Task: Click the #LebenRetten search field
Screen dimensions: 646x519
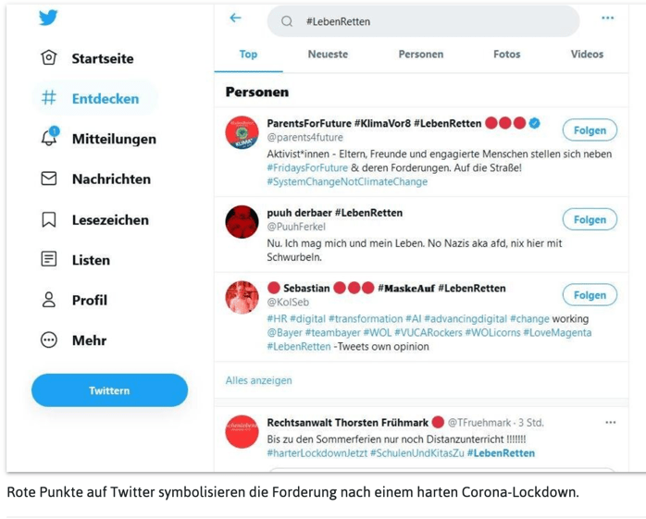Action: point(426,21)
